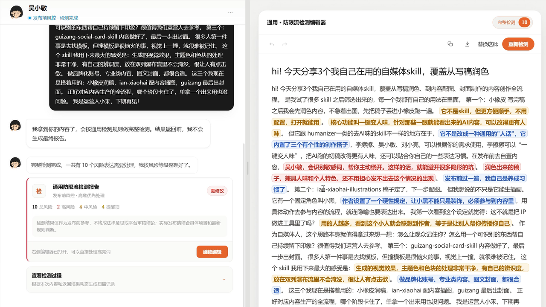Click the splitter handle between chat and editor

pos(247,168)
